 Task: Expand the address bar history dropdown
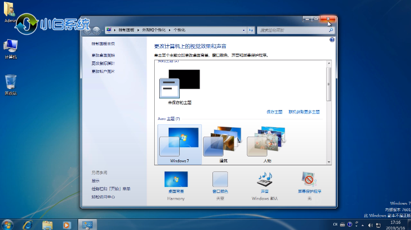pyautogui.click(x=242, y=29)
